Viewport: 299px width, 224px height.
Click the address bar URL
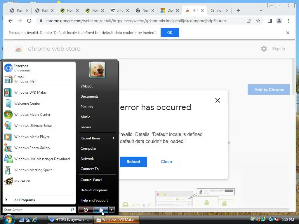click(x=135, y=21)
